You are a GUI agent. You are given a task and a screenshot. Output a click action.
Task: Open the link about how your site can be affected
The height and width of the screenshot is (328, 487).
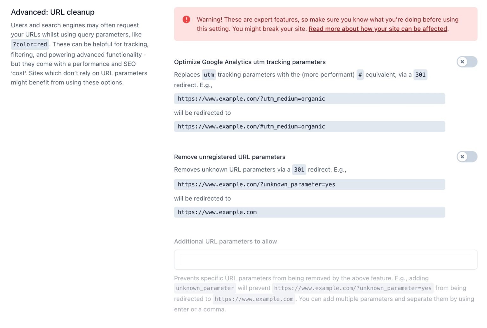[377, 29]
